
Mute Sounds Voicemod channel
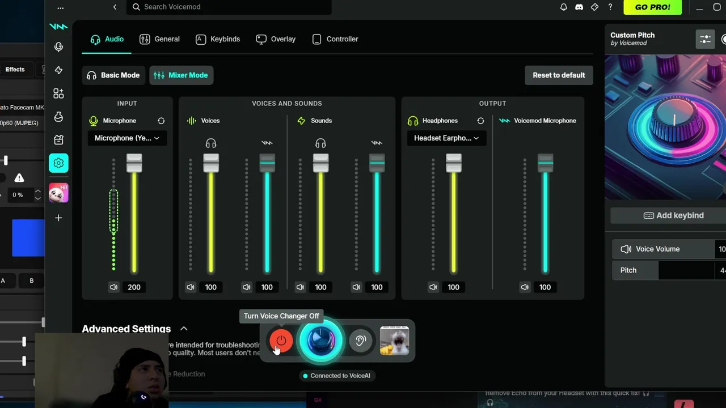point(356,287)
